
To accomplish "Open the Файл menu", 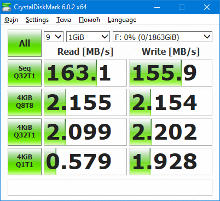I will click(x=11, y=20).
